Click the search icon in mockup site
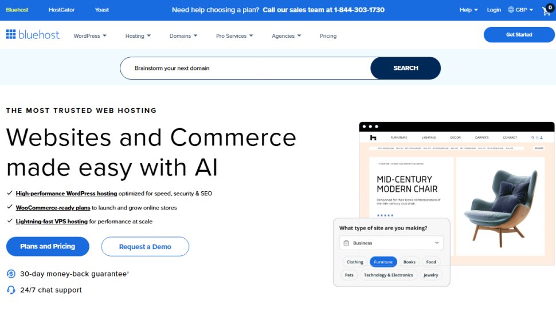This screenshot has height=312, width=556. pos(532,137)
